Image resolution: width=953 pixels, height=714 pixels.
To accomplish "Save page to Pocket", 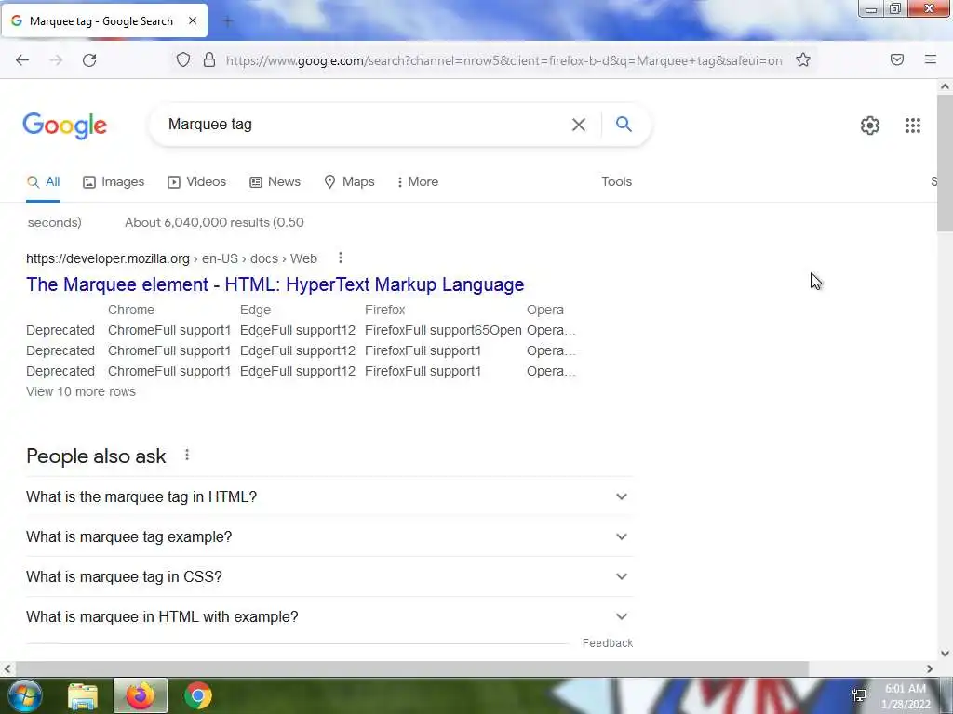I will coord(897,59).
